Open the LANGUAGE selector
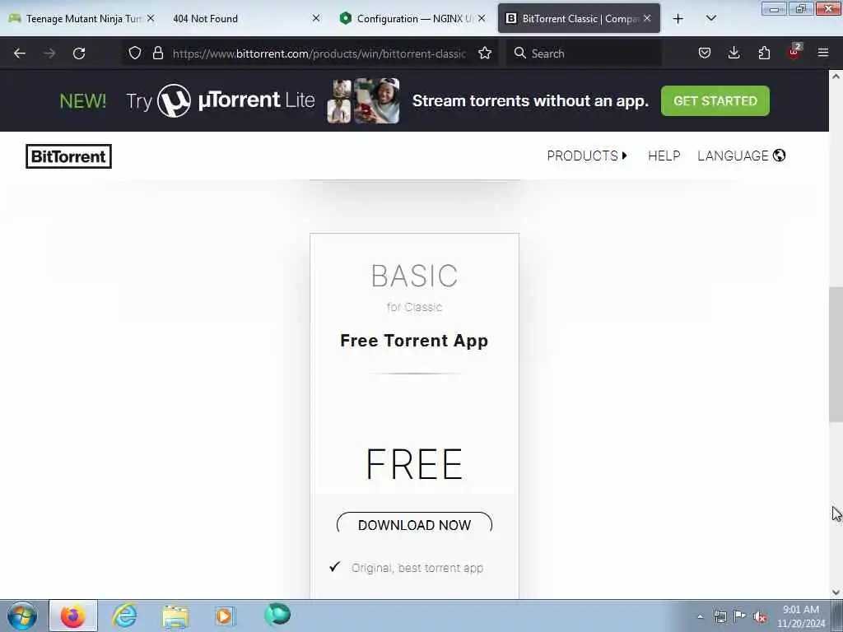This screenshot has width=843, height=632. click(x=742, y=156)
